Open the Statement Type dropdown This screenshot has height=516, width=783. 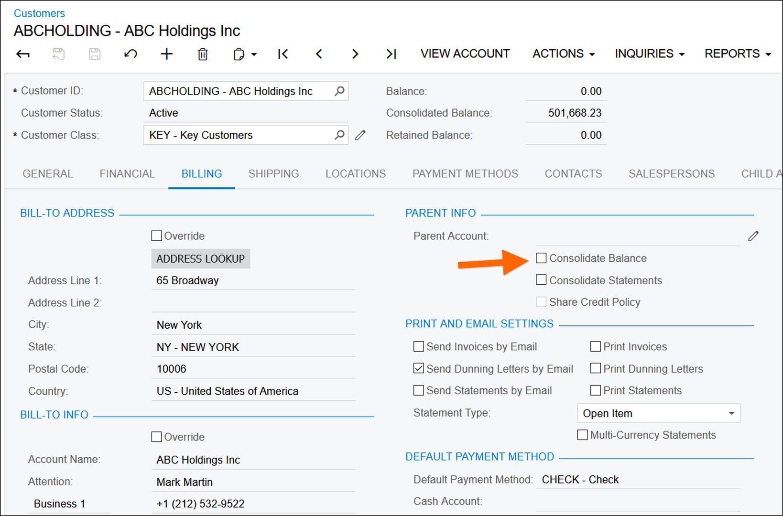(731, 413)
